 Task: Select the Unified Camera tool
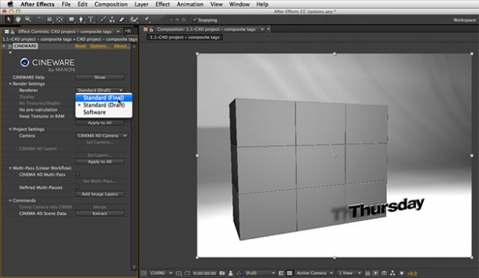pos(50,19)
